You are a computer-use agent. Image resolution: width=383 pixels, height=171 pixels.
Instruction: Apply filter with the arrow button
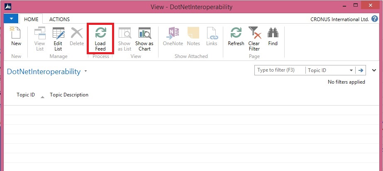point(361,70)
